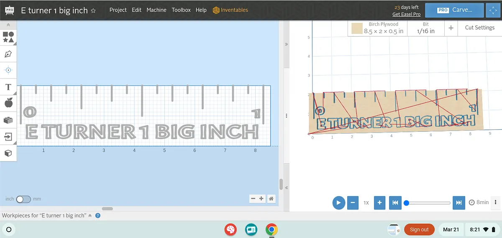Screen dimensions: 502x238
Task: Toggle units between inch and mm
Action: (23, 199)
